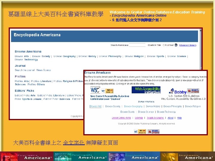Click Browse:Geography in overlay panel
The width and height of the screenshot is (215, 161).
[133, 106]
